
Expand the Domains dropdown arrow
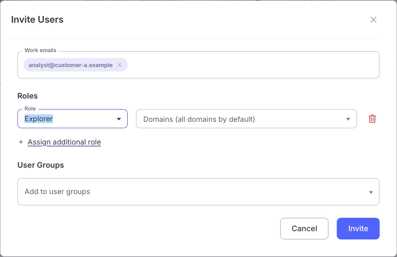click(x=348, y=119)
